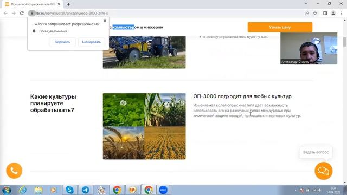Open Telegram from the taskbar
Screen dimensions: 347x195
point(86,190)
